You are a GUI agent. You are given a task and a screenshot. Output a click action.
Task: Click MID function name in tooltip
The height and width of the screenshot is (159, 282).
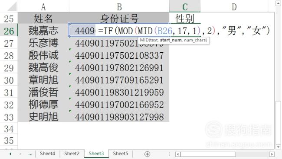(x=144, y=40)
